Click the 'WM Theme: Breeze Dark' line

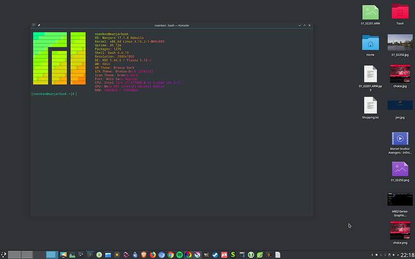pyautogui.click(x=114, y=68)
